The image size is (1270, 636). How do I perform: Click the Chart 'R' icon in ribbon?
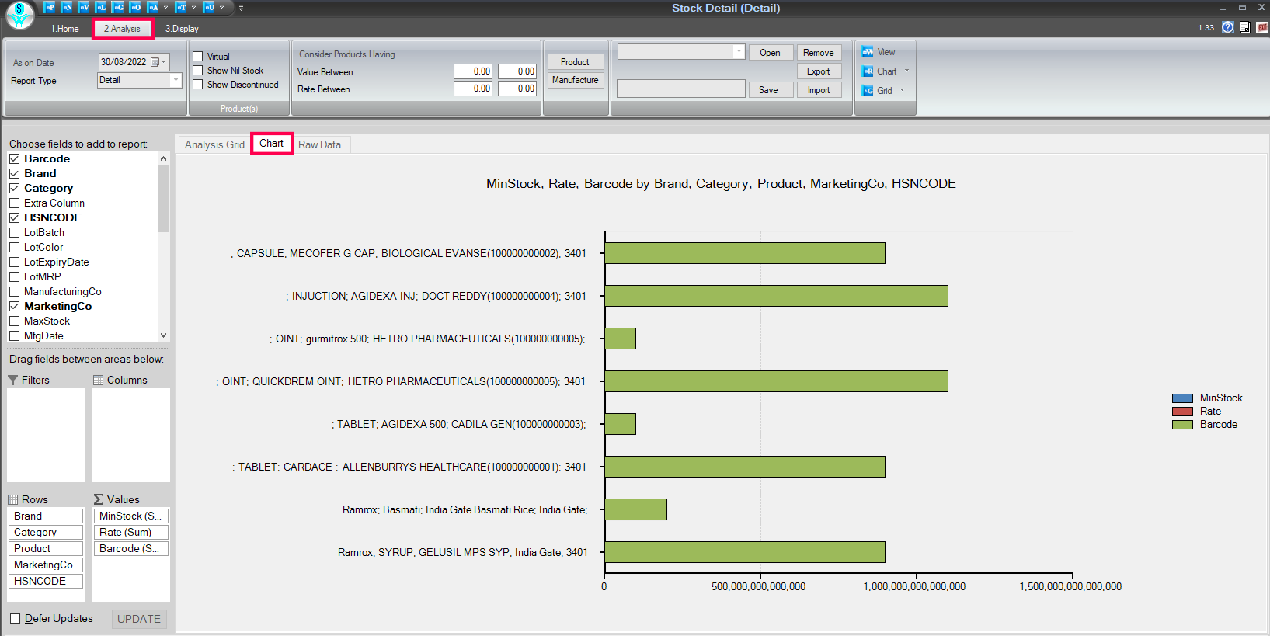tap(868, 71)
